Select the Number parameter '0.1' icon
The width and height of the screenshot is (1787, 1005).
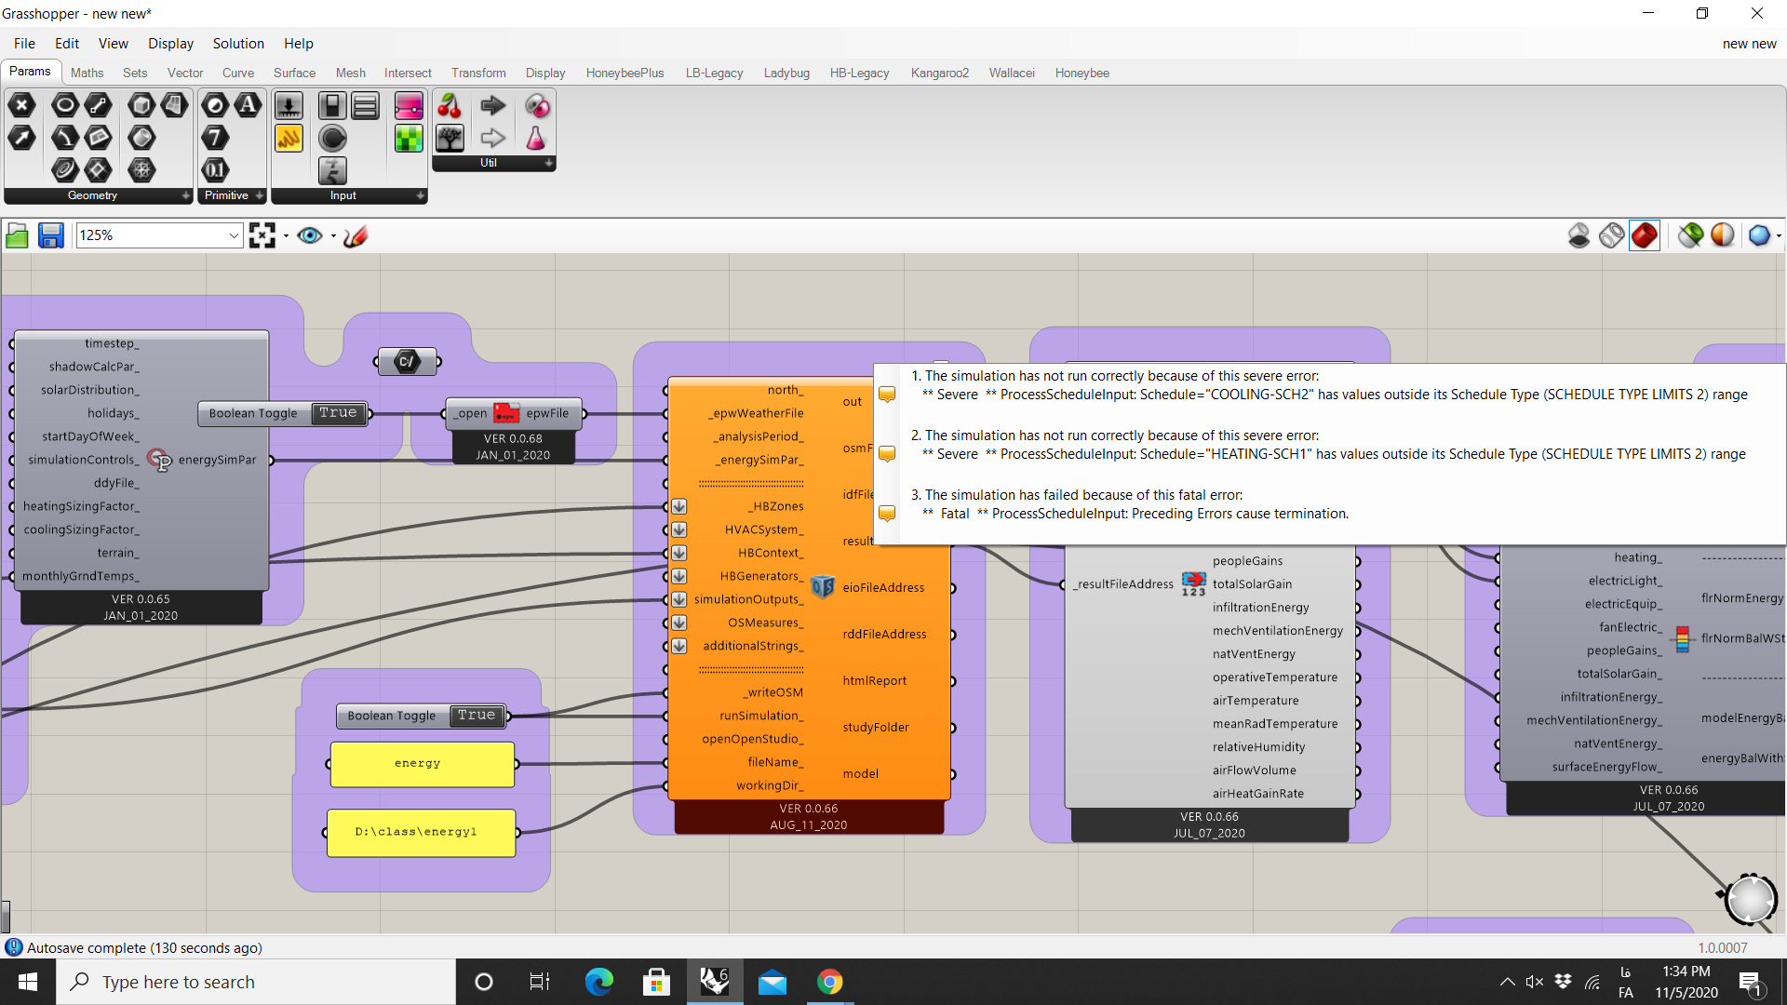[x=215, y=169]
